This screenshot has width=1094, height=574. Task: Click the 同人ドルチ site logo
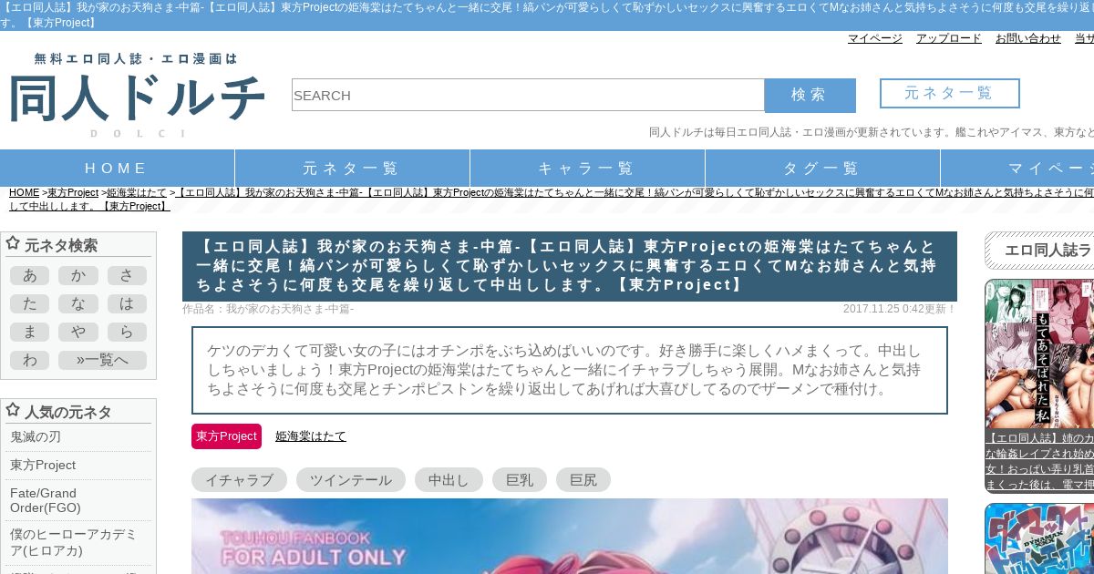pos(137,95)
